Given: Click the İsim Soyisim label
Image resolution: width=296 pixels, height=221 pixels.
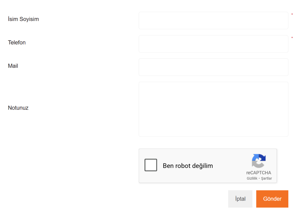Looking at the screenshot, I should [24, 19].
